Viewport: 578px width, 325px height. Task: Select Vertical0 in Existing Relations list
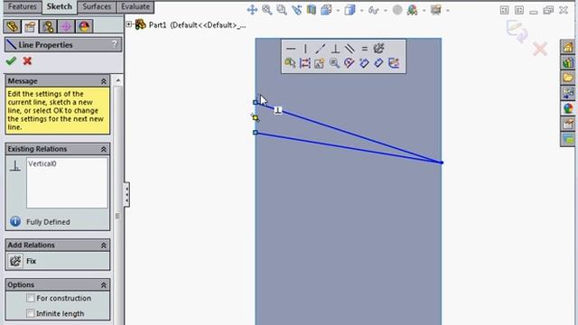point(42,163)
